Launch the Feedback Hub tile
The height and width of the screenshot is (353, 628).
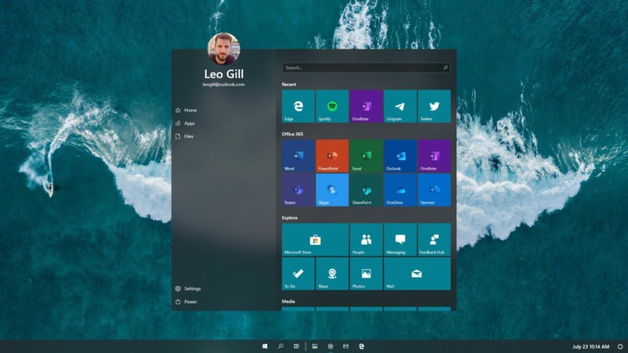point(435,239)
